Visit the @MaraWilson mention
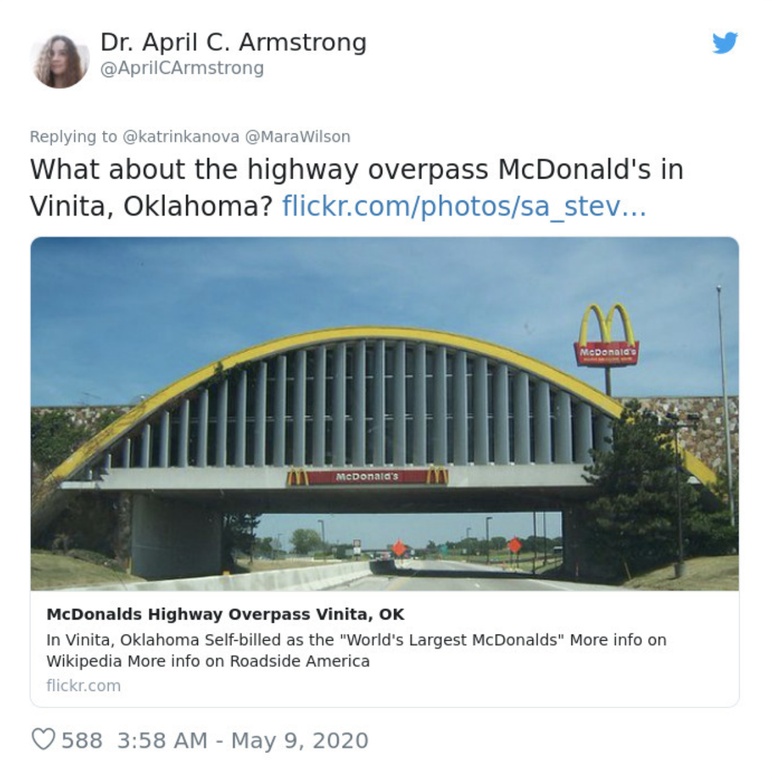Viewport: 772px width, 779px height. point(298,136)
